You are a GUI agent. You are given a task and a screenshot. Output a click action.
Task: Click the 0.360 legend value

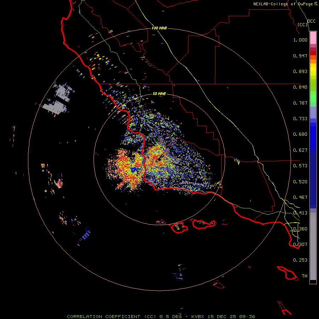300,229
